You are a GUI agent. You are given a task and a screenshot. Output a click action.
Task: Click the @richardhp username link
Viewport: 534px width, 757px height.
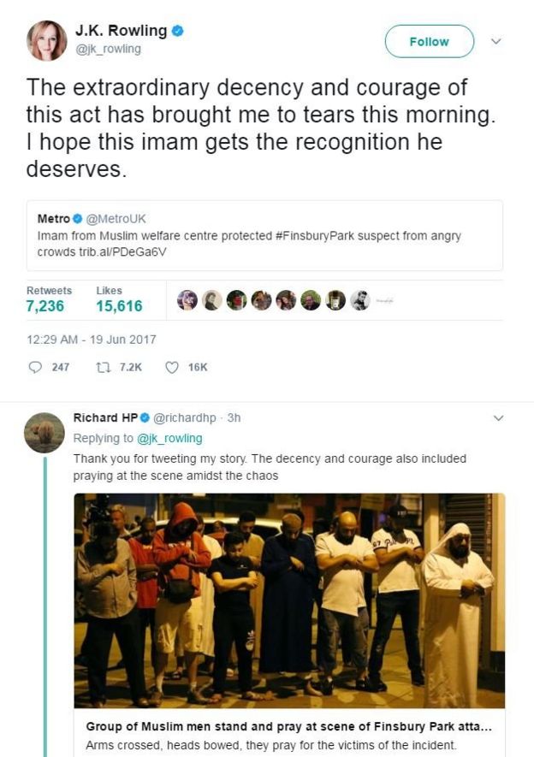[186, 418]
